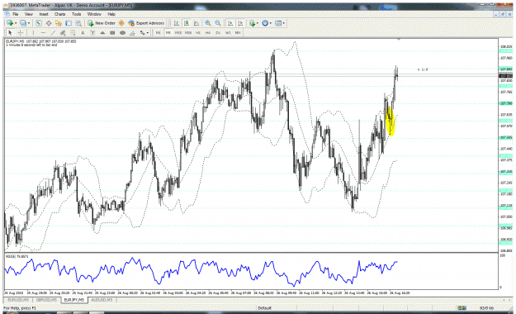Select the EURJPY,M5 chart tab

coord(74,300)
